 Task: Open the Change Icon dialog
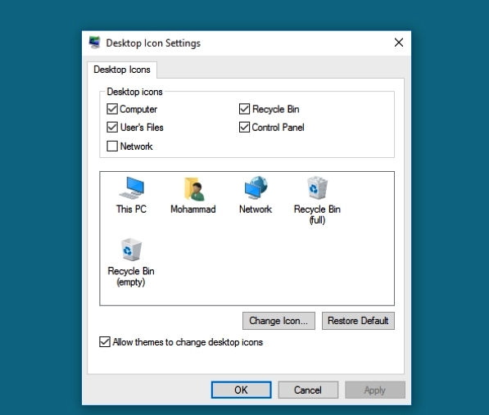coord(278,321)
